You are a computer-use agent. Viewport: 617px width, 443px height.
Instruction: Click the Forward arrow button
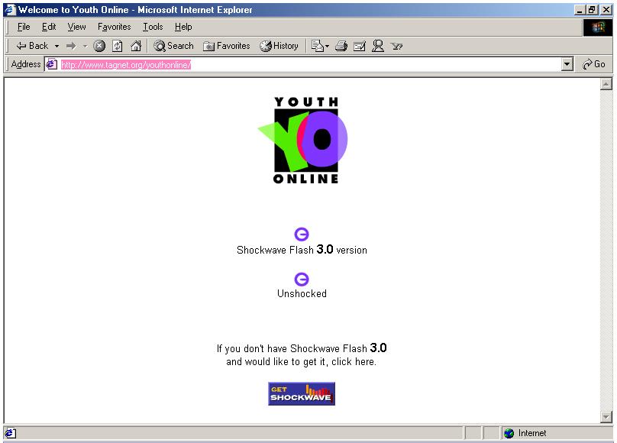(x=71, y=46)
